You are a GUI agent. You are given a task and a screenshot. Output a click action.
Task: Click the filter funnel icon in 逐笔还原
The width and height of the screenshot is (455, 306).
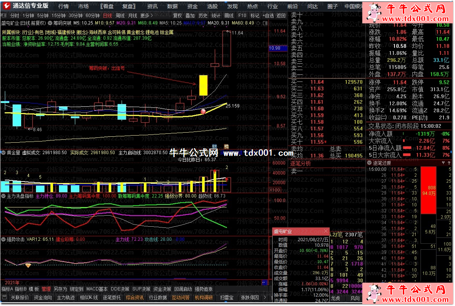point(444,163)
